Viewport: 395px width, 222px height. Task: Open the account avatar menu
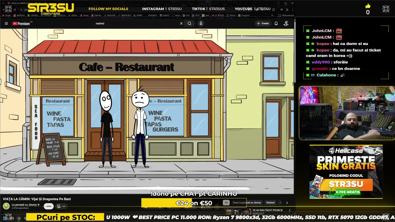tap(286, 23)
